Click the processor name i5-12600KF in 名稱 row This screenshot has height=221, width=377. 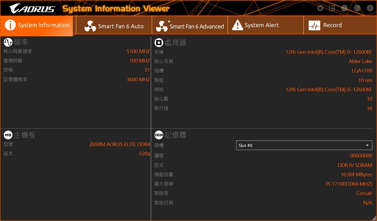[329, 52]
